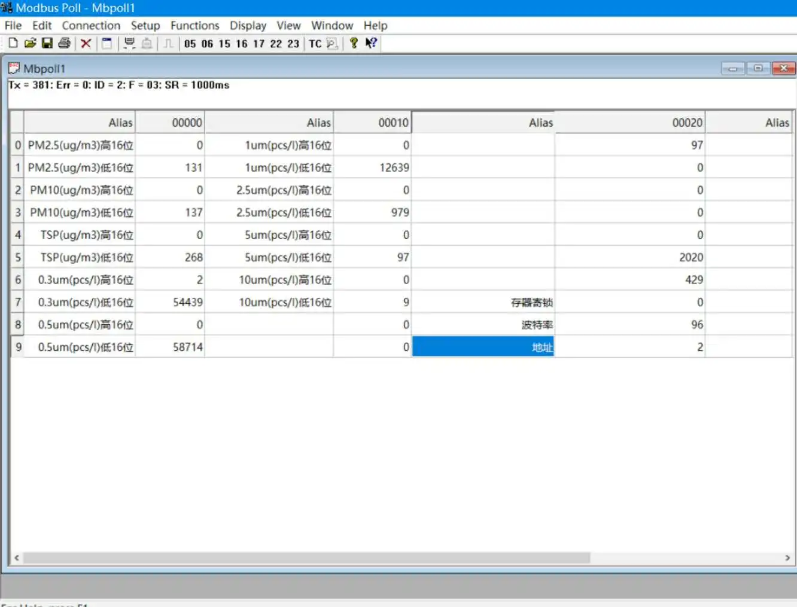Select the highlighted 地址 alias cell
This screenshot has width=797, height=607.
point(483,347)
